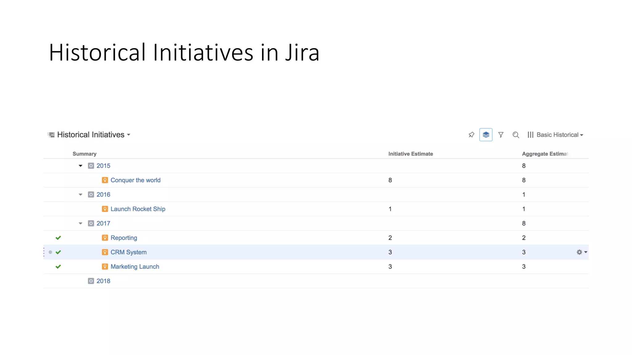Click Aggregate Estimate 1 for Launch Rocket Ship

524,209
